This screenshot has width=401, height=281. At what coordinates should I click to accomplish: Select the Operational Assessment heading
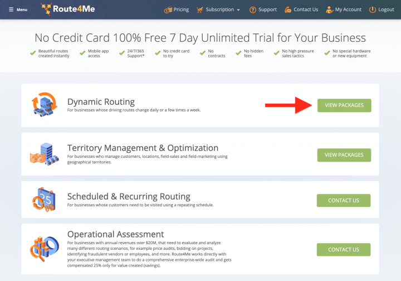pos(116,234)
